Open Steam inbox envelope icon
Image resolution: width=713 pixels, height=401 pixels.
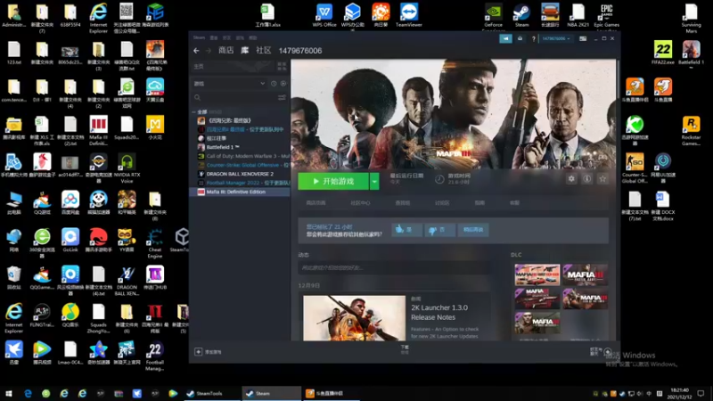(x=520, y=38)
